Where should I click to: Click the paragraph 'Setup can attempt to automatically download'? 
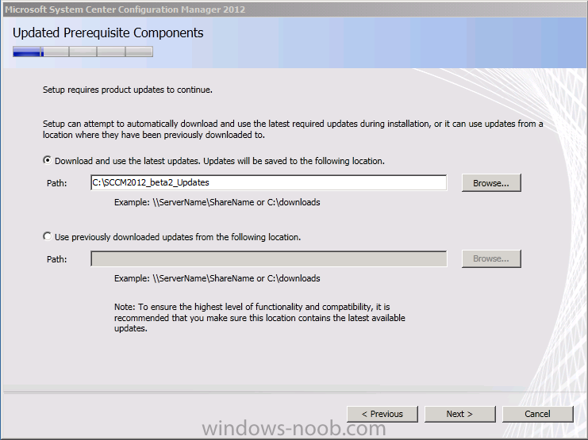293,129
